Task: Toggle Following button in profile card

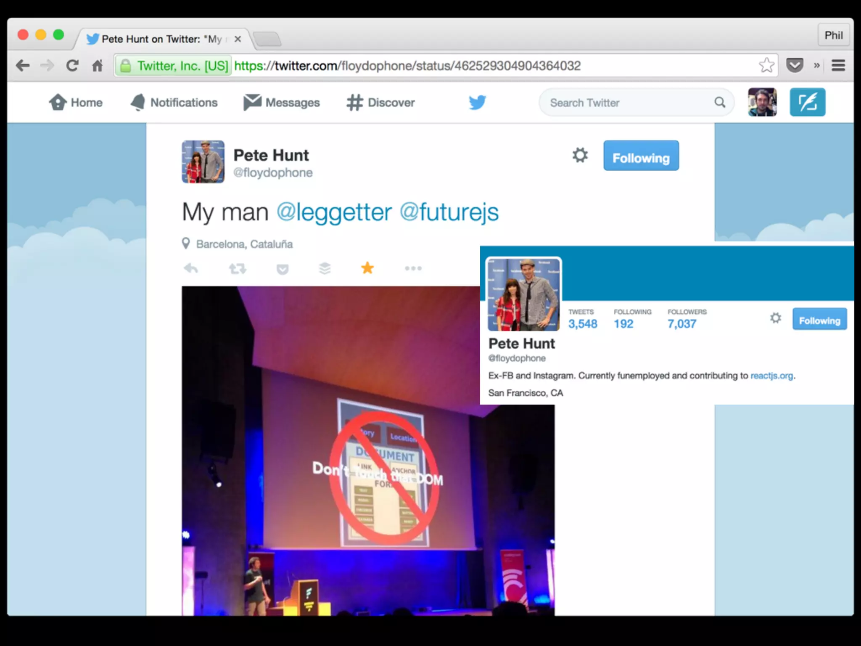Action: pyautogui.click(x=819, y=319)
